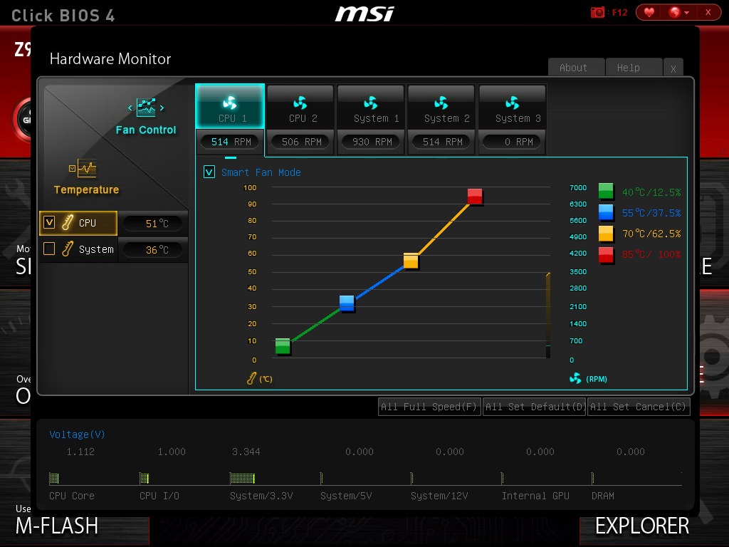Open the Fan Control graph icon
This screenshot has height=547, width=729.
click(146, 108)
